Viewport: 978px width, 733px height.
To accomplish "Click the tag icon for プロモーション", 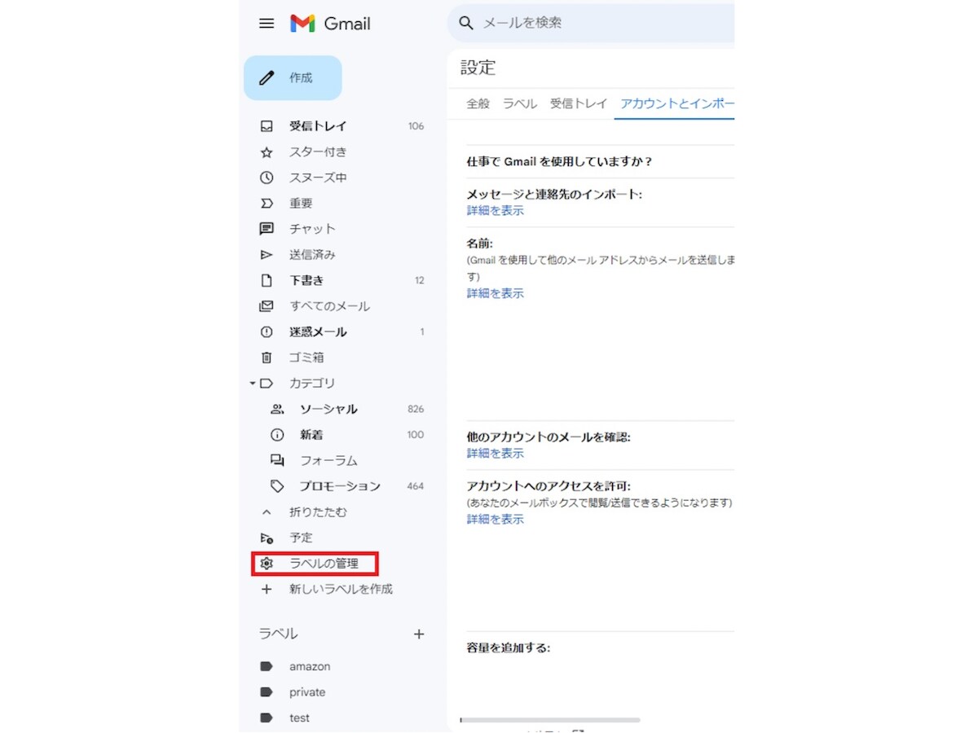I will (x=277, y=486).
